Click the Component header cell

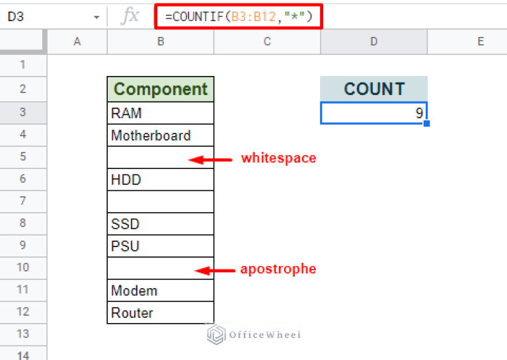click(160, 89)
